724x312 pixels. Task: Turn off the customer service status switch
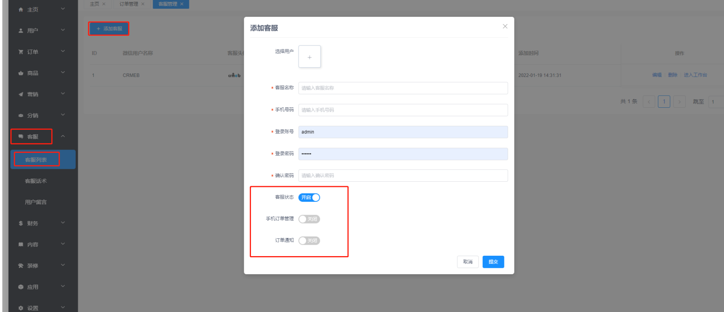[x=309, y=197]
